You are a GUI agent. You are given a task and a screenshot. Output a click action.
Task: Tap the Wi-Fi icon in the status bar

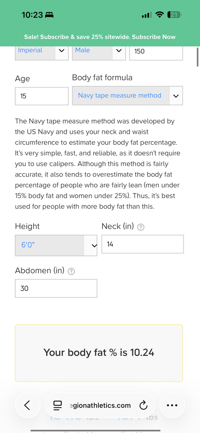click(x=159, y=15)
